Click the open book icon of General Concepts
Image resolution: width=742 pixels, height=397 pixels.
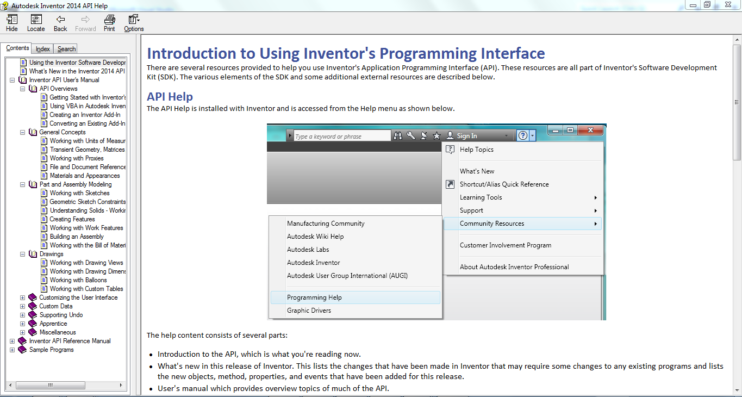click(33, 132)
